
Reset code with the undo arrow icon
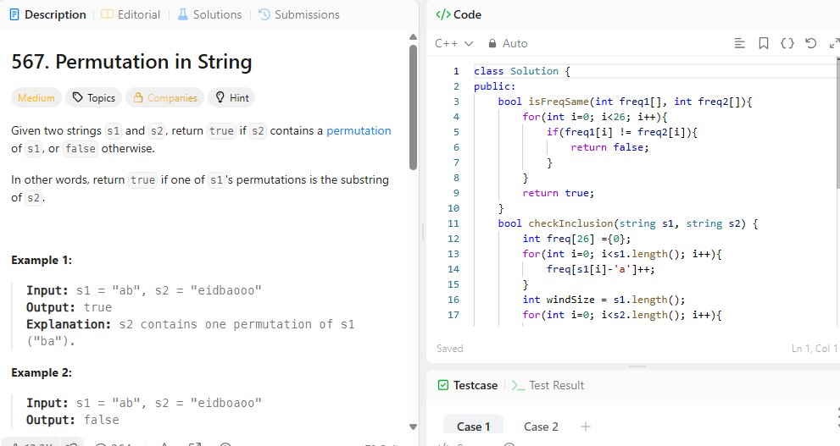(x=811, y=43)
